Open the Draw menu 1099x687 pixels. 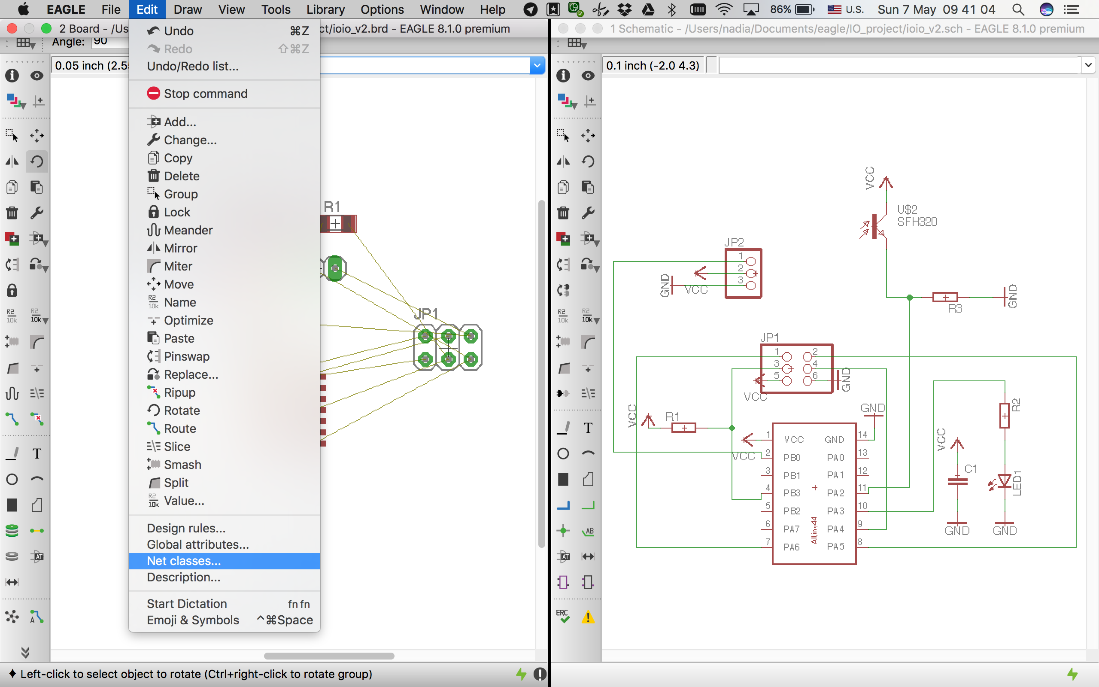point(188,9)
